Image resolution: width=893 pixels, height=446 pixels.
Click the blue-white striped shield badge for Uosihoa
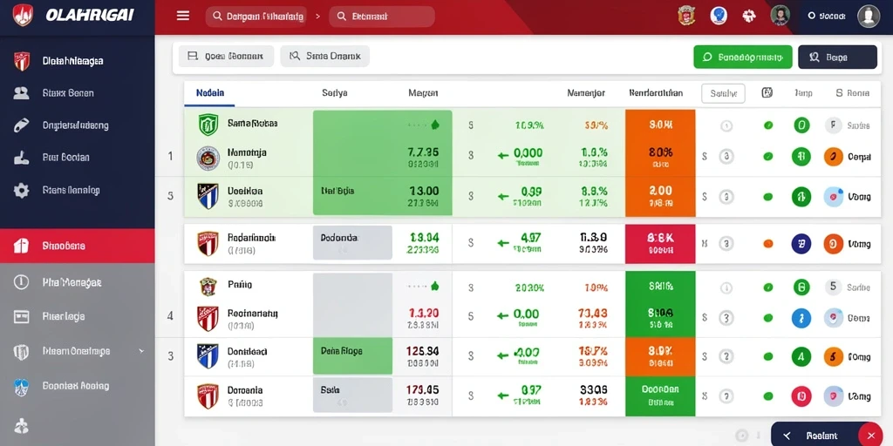coord(208,196)
